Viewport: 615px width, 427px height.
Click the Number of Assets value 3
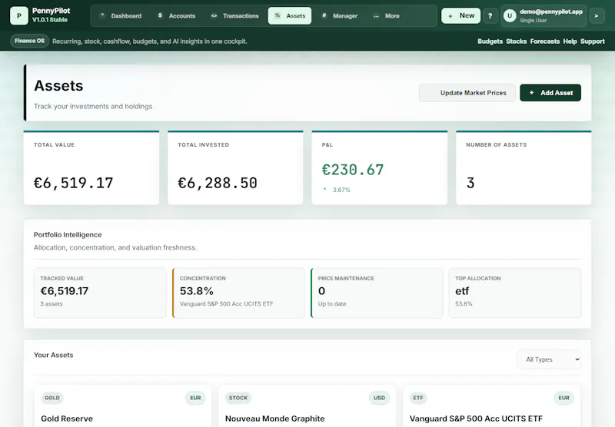470,183
